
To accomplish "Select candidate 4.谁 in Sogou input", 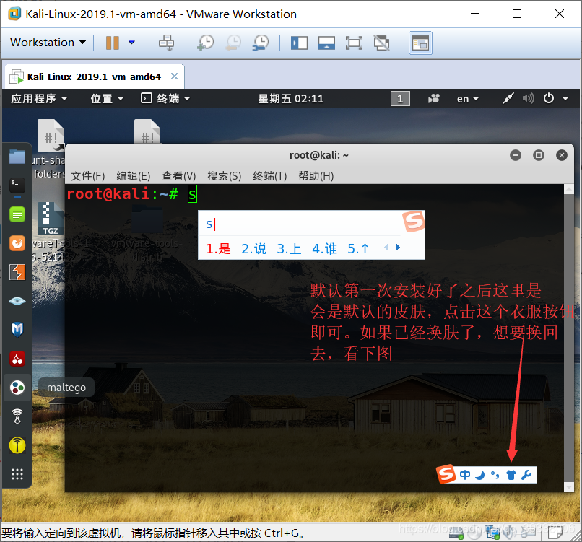I will [324, 248].
